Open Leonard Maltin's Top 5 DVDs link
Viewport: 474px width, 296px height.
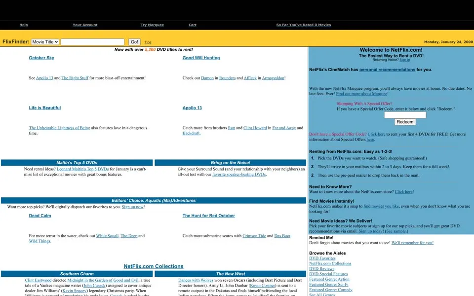[82, 169]
